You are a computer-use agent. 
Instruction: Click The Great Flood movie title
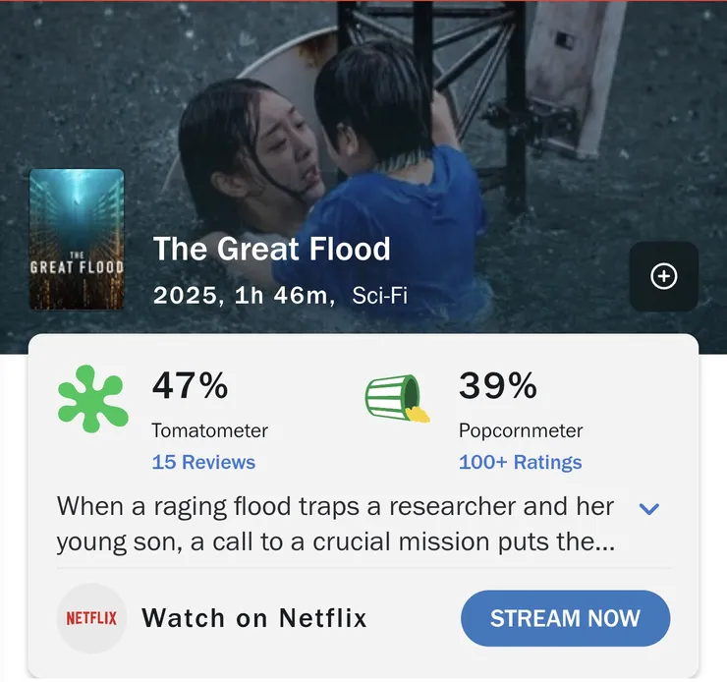272,249
